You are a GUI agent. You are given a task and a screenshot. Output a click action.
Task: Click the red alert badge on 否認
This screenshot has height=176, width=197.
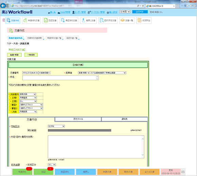(x=50, y=169)
